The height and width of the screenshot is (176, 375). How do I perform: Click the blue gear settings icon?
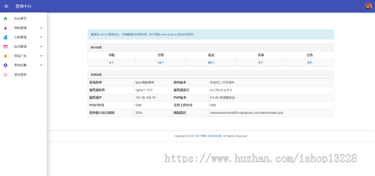5,65
